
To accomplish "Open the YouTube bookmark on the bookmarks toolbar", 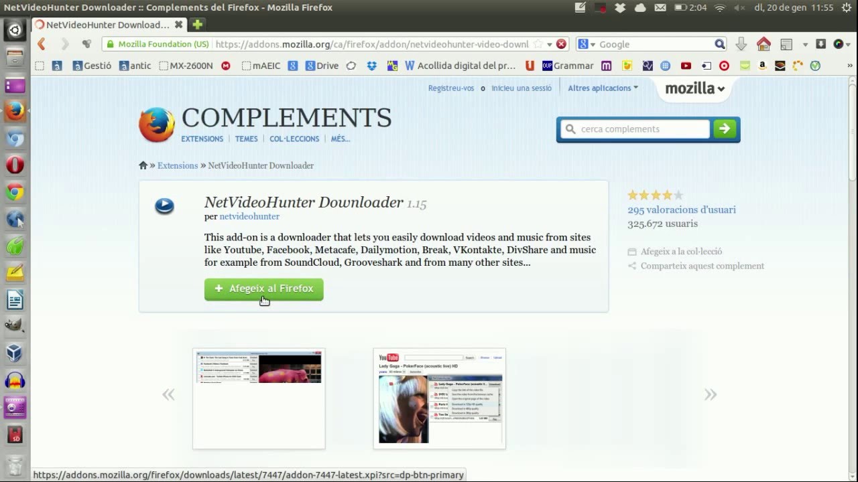I will [685, 66].
